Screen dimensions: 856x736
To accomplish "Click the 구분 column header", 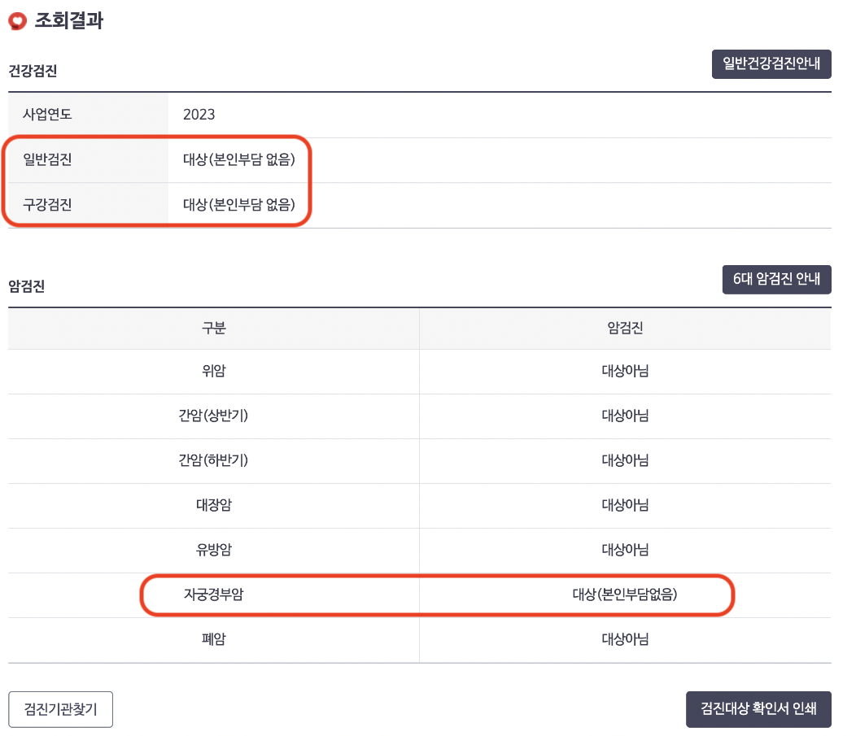I will point(213,328).
